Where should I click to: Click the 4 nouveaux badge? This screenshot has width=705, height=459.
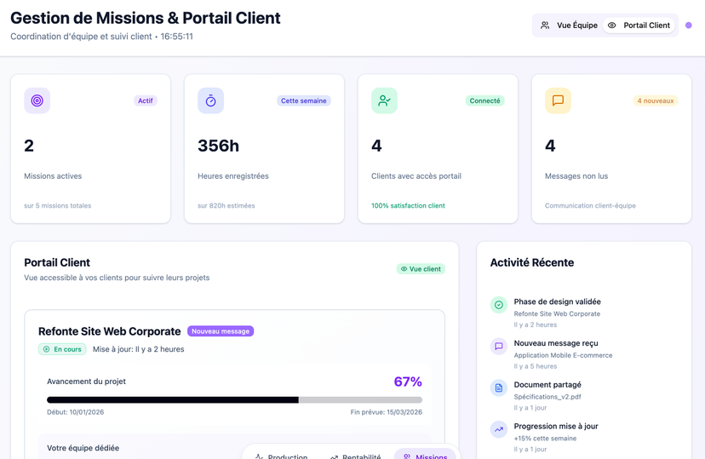tap(656, 100)
